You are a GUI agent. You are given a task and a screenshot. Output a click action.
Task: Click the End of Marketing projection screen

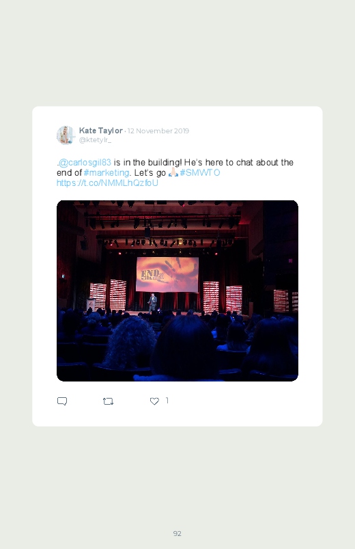[x=167, y=275]
